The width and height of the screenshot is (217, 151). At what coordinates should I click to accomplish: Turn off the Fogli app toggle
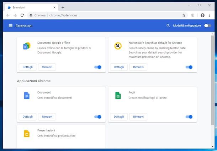[189, 117]
